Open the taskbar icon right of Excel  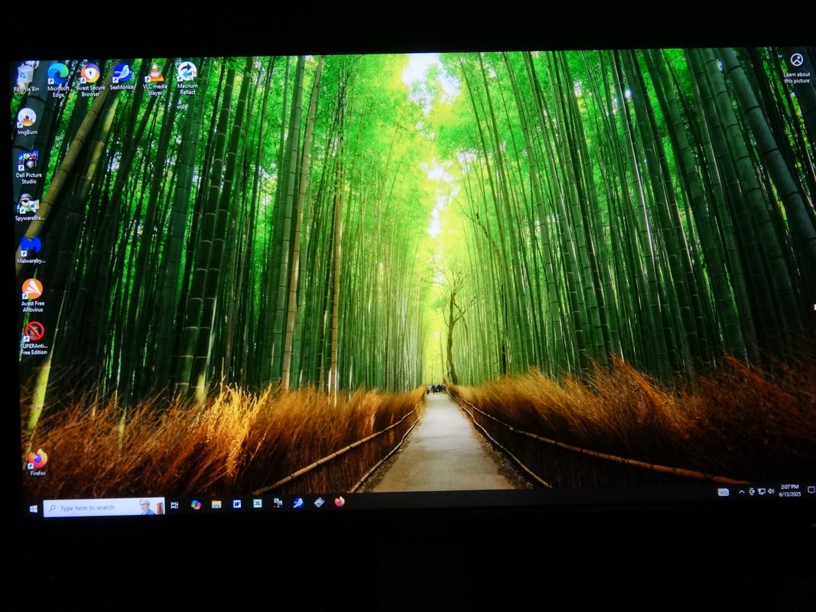click(x=278, y=503)
